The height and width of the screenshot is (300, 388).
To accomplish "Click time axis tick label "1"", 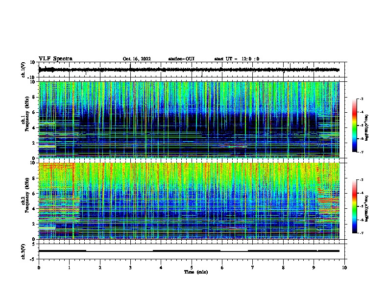I will (x=69, y=268).
